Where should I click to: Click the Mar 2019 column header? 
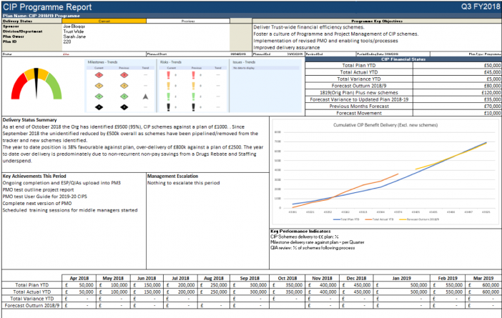[483, 278]
